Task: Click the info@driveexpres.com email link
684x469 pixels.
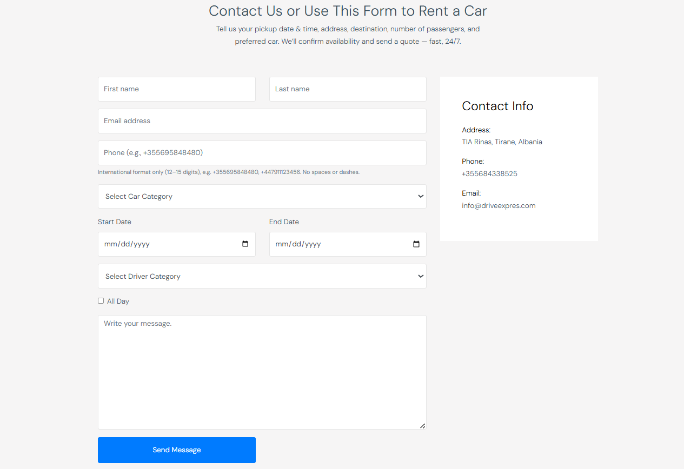Action: tap(499, 206)
